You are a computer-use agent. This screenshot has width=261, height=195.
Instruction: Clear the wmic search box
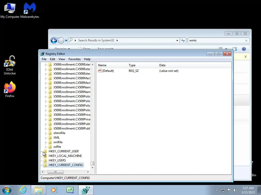(x=246, y=40)
